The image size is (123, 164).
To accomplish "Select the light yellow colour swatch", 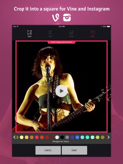I will point(22,137).
